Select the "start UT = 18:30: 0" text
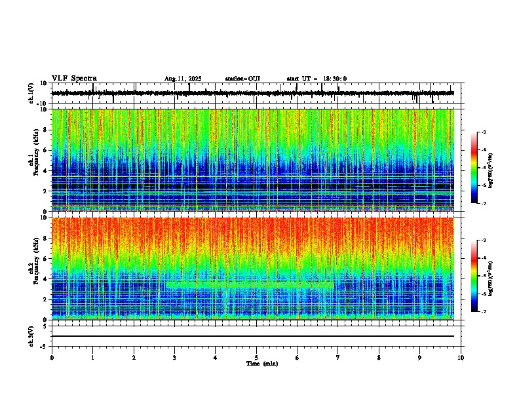The image size is (519, 401). pyautogui.click(x=317, y=79)
